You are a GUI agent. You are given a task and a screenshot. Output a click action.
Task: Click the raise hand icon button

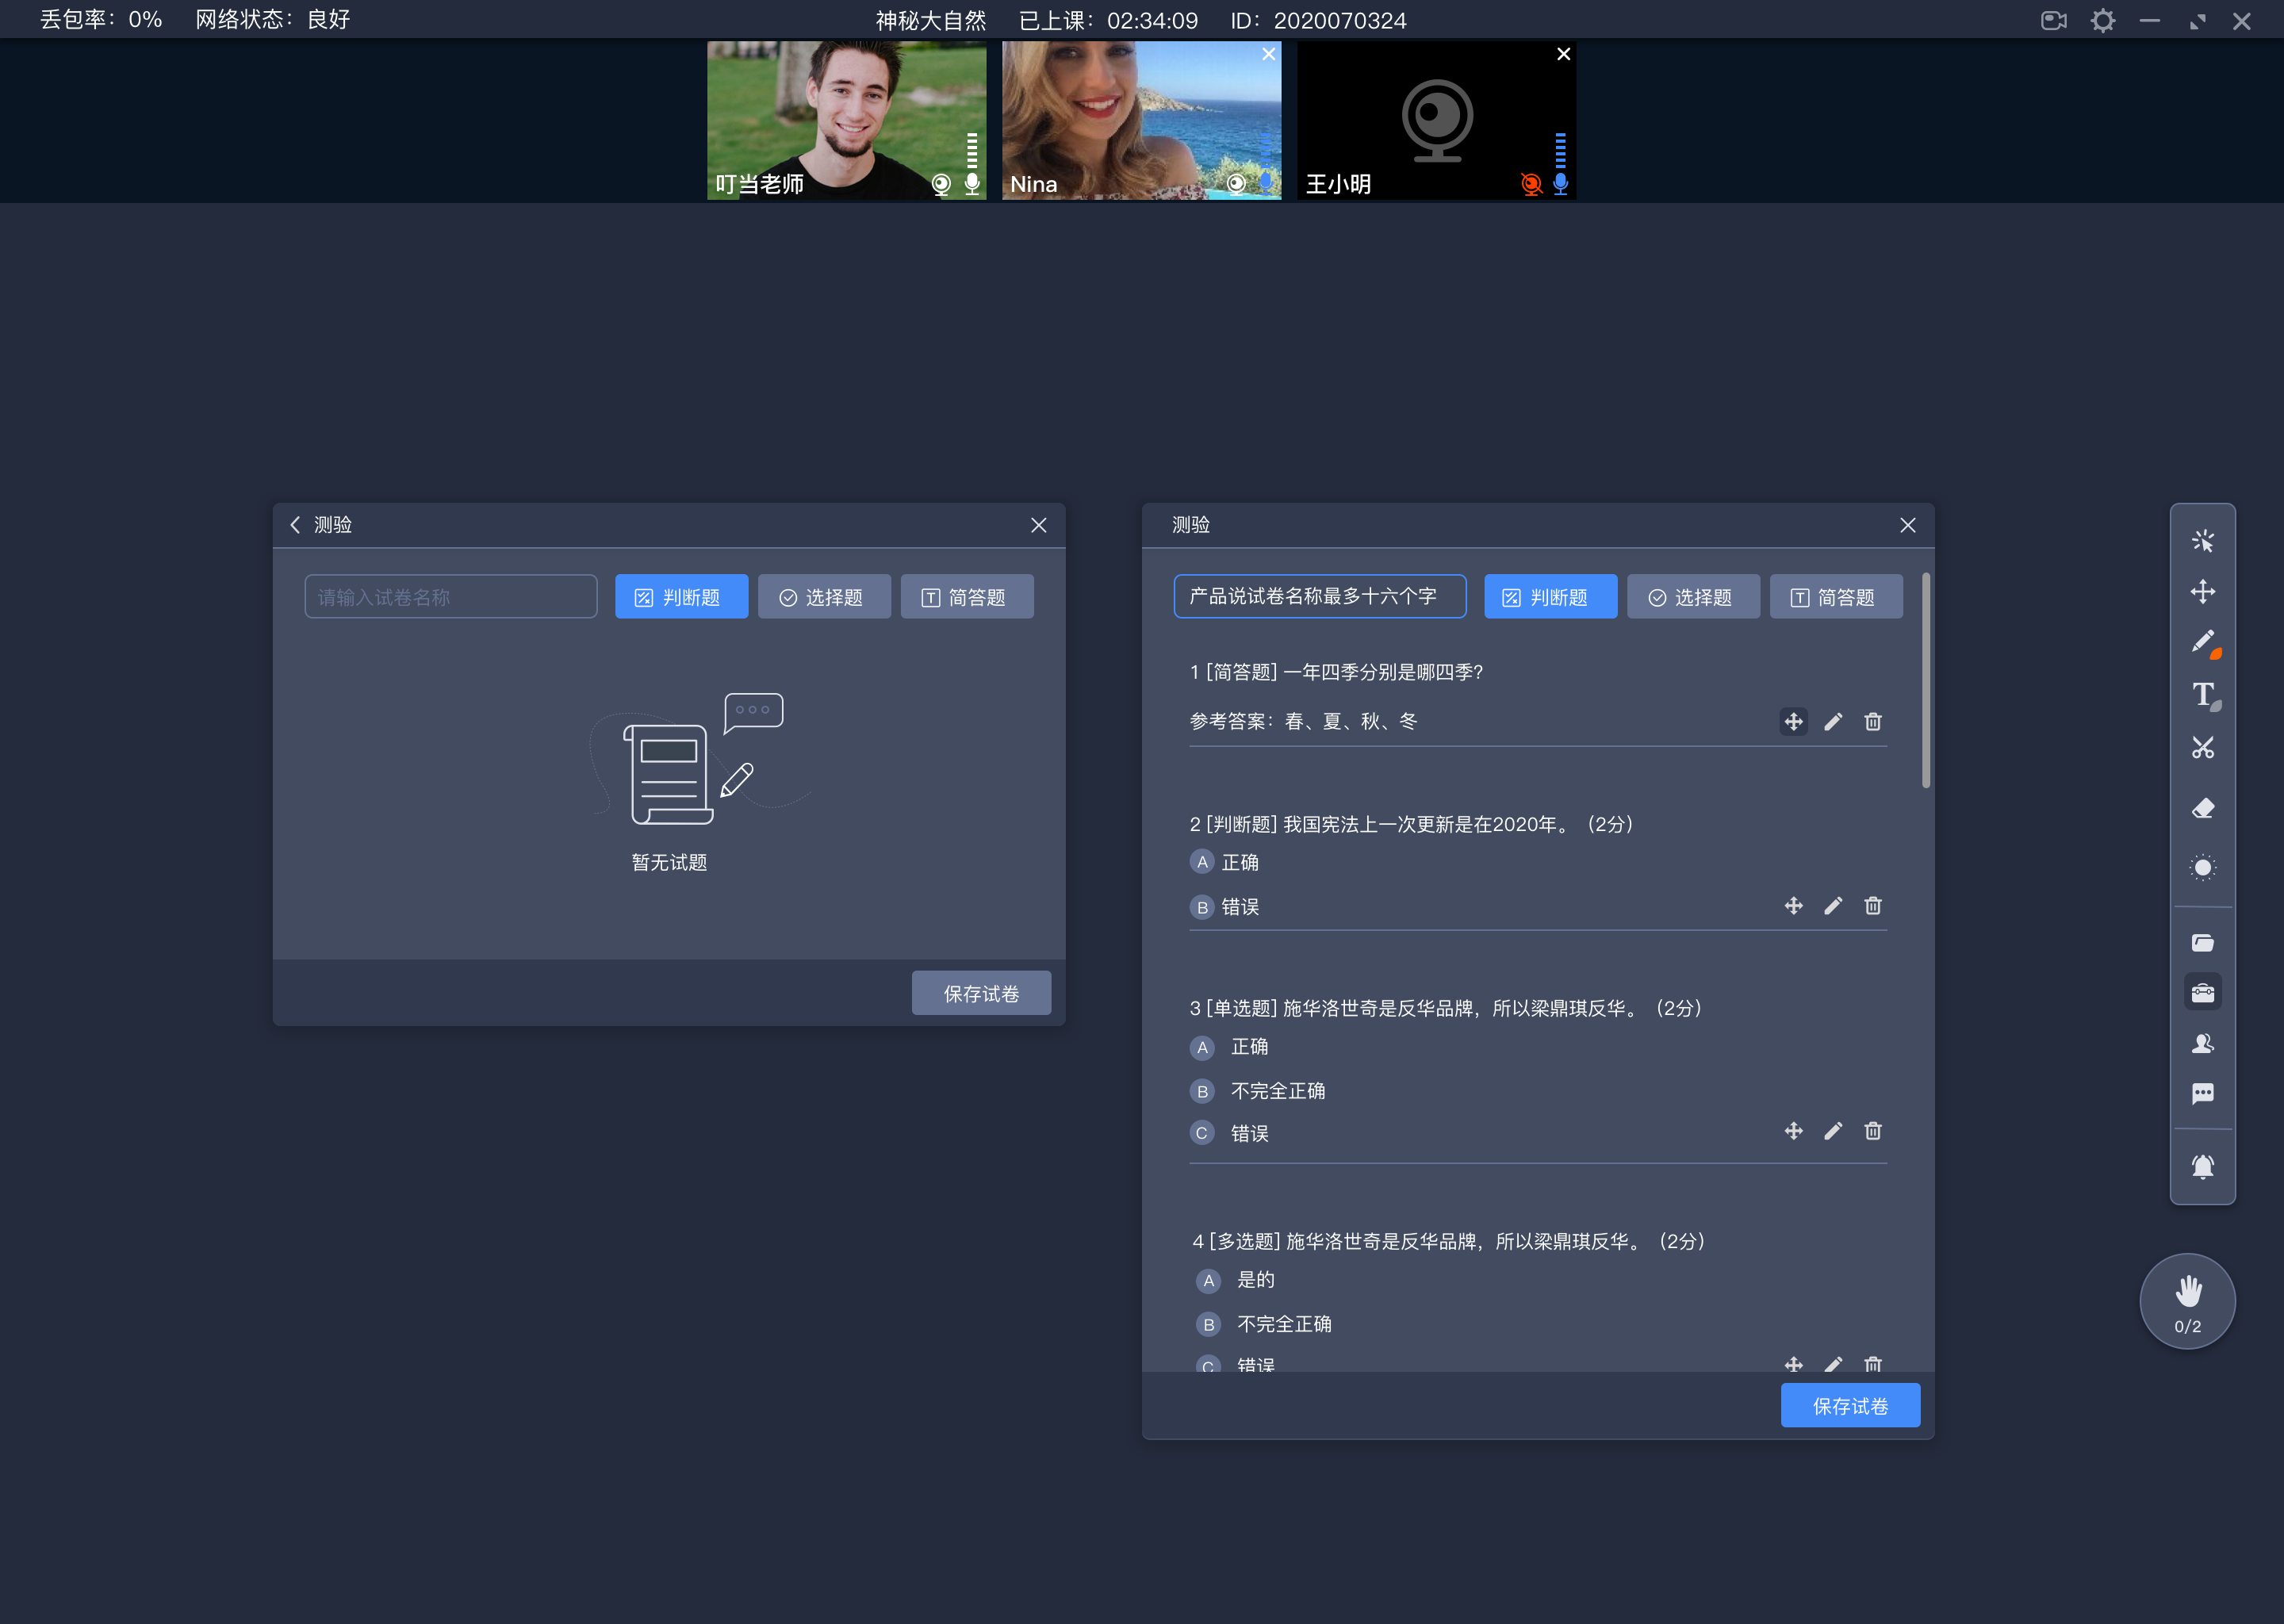click(x=2187, y=1300)
